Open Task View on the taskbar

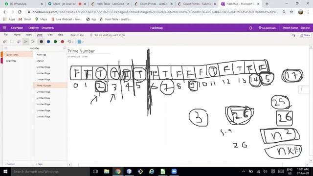(x=95, y=172)
